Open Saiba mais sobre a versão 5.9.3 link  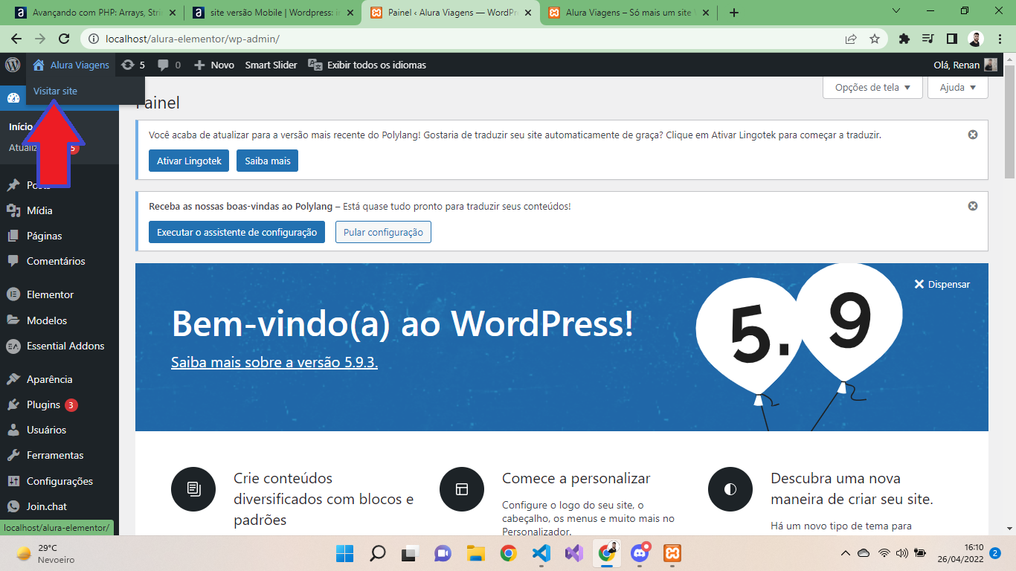click(274, 363)
